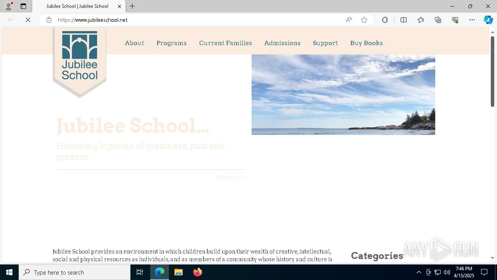This screenshot has height=280, width=497.
Task: Open the tab actions menu icon
Action: [23, 6]
